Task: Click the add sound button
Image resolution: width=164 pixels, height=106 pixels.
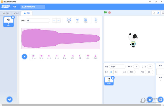Action: click(x=10, y=99)
